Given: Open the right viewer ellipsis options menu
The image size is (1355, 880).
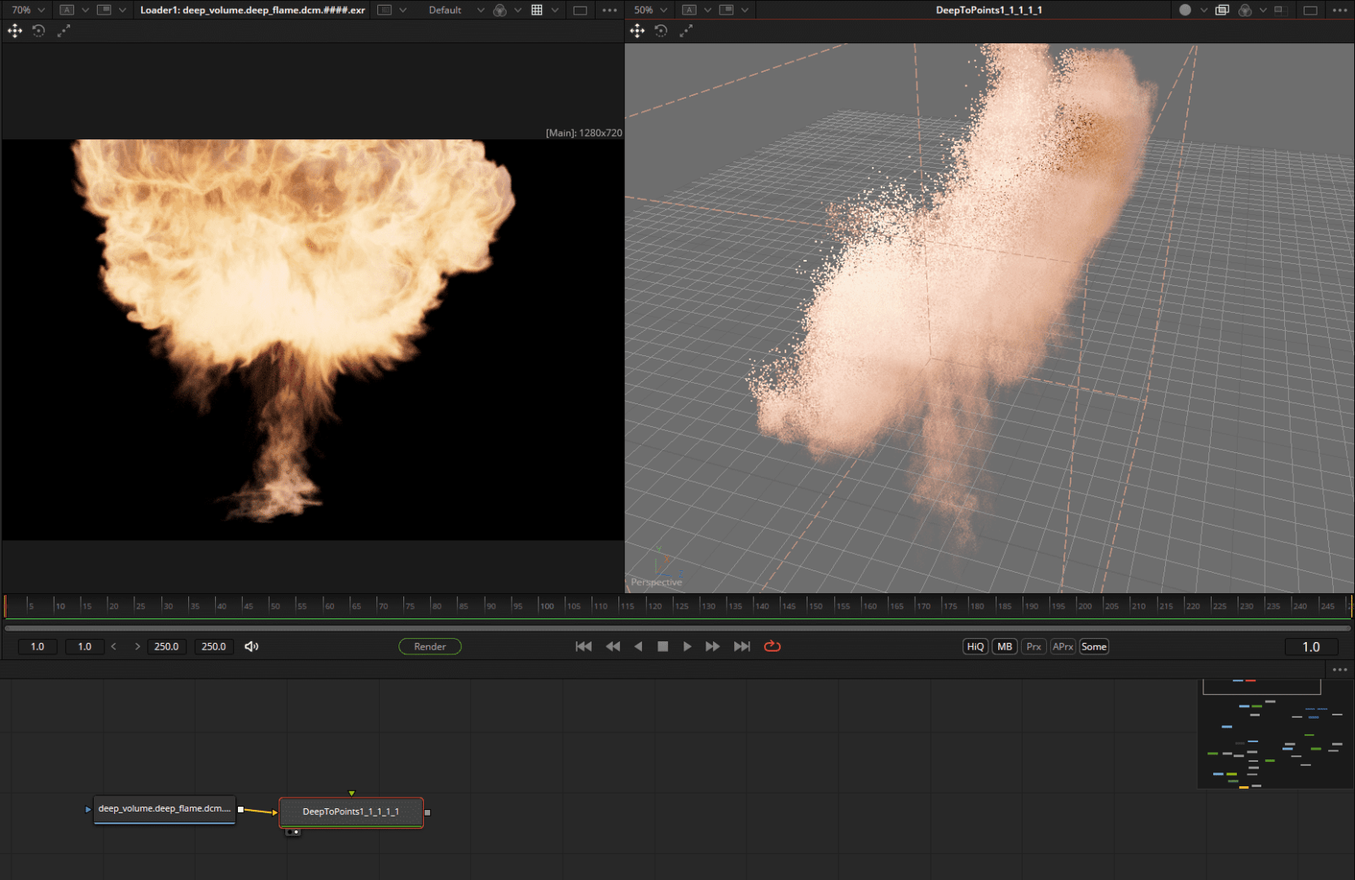Looking at the screenshot, I should pos(1341,10).
